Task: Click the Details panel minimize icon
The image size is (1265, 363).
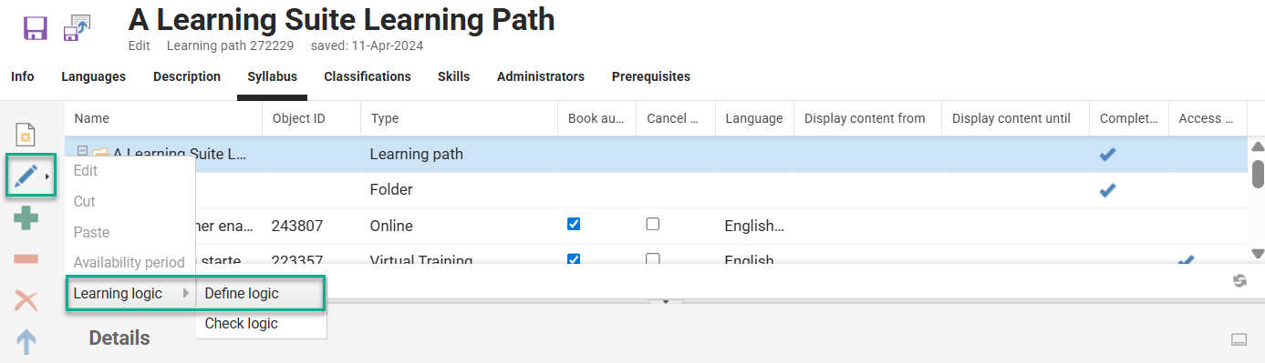Action: click(1239, 339)
